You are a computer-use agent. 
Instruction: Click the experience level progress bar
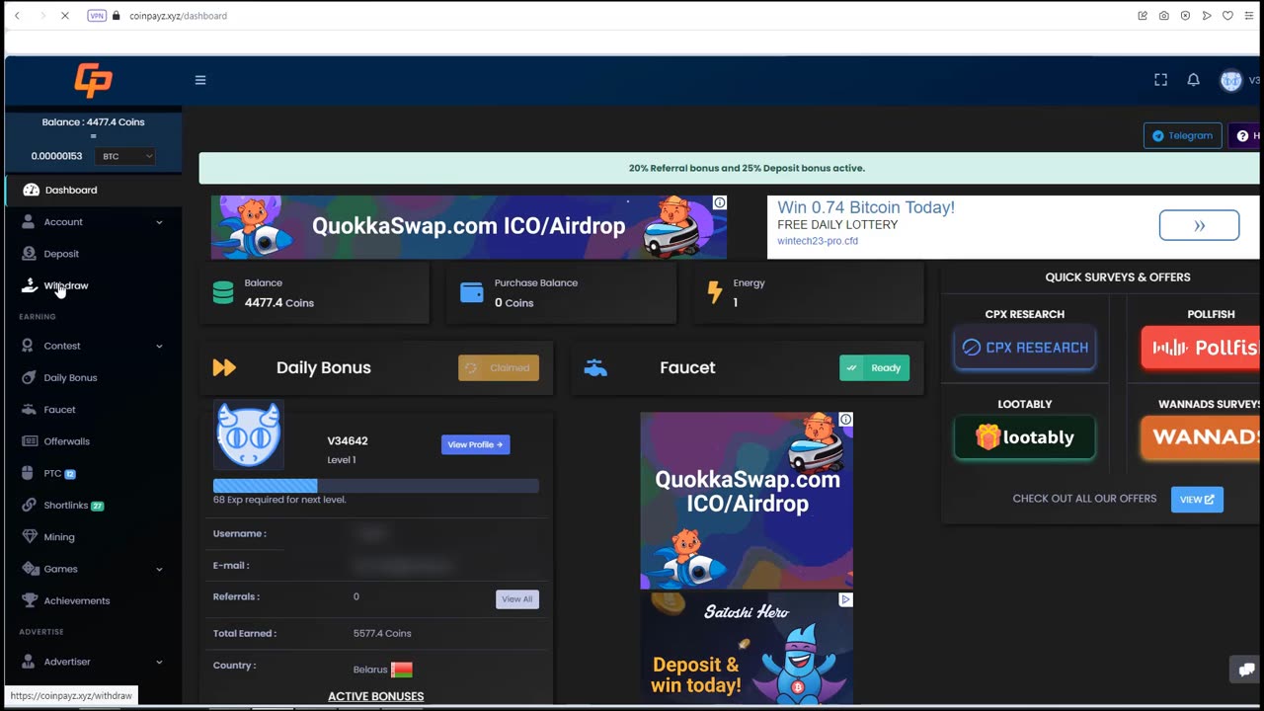click(376, 485)
